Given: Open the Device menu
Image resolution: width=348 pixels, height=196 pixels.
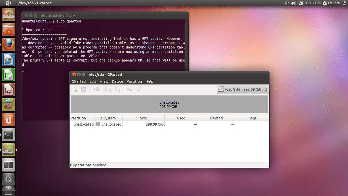Looking at the screenshot, I should 117,81.
